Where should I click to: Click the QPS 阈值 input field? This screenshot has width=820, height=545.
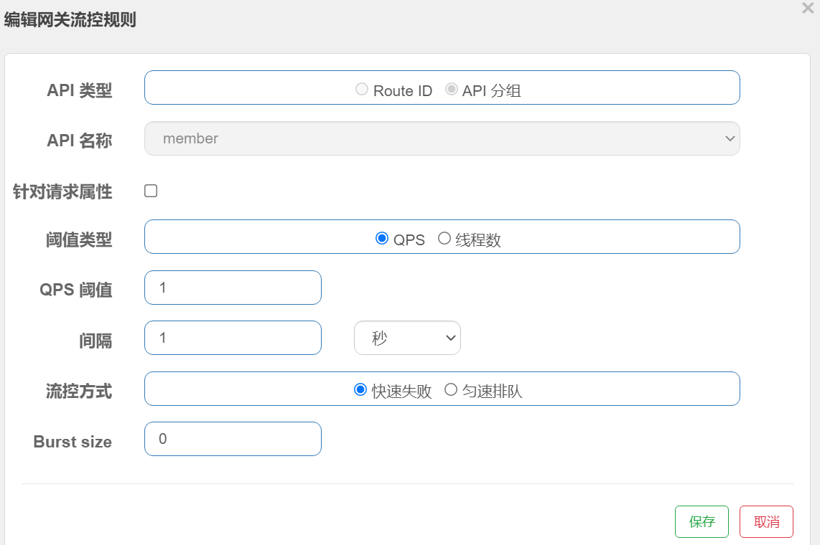click(x=233, y=288)
